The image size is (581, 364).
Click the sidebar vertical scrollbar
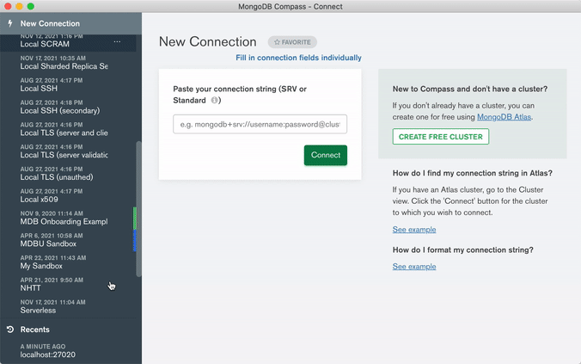139,209
